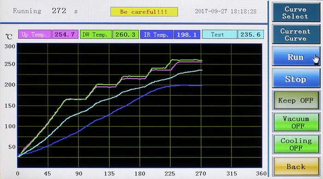Toggle the Vacuum OFF switch
The image size is (323, 179).
[x=296, y=122]
